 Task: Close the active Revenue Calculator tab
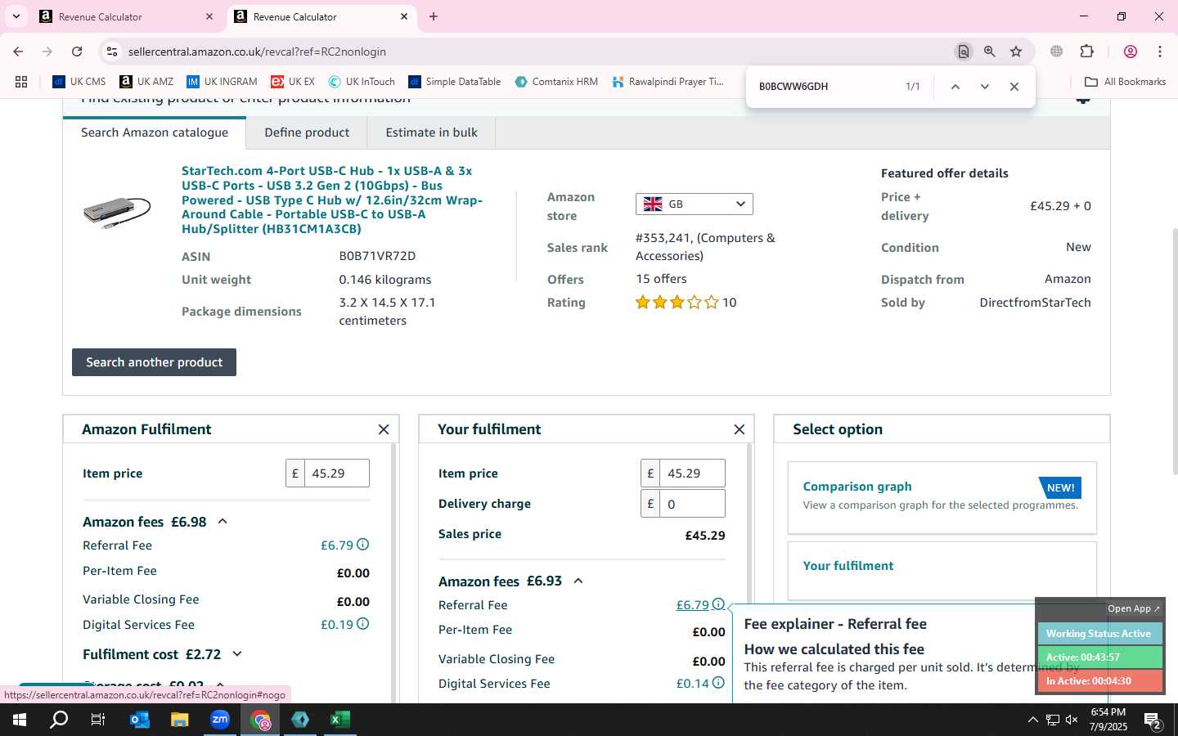[x=404, y=16]
